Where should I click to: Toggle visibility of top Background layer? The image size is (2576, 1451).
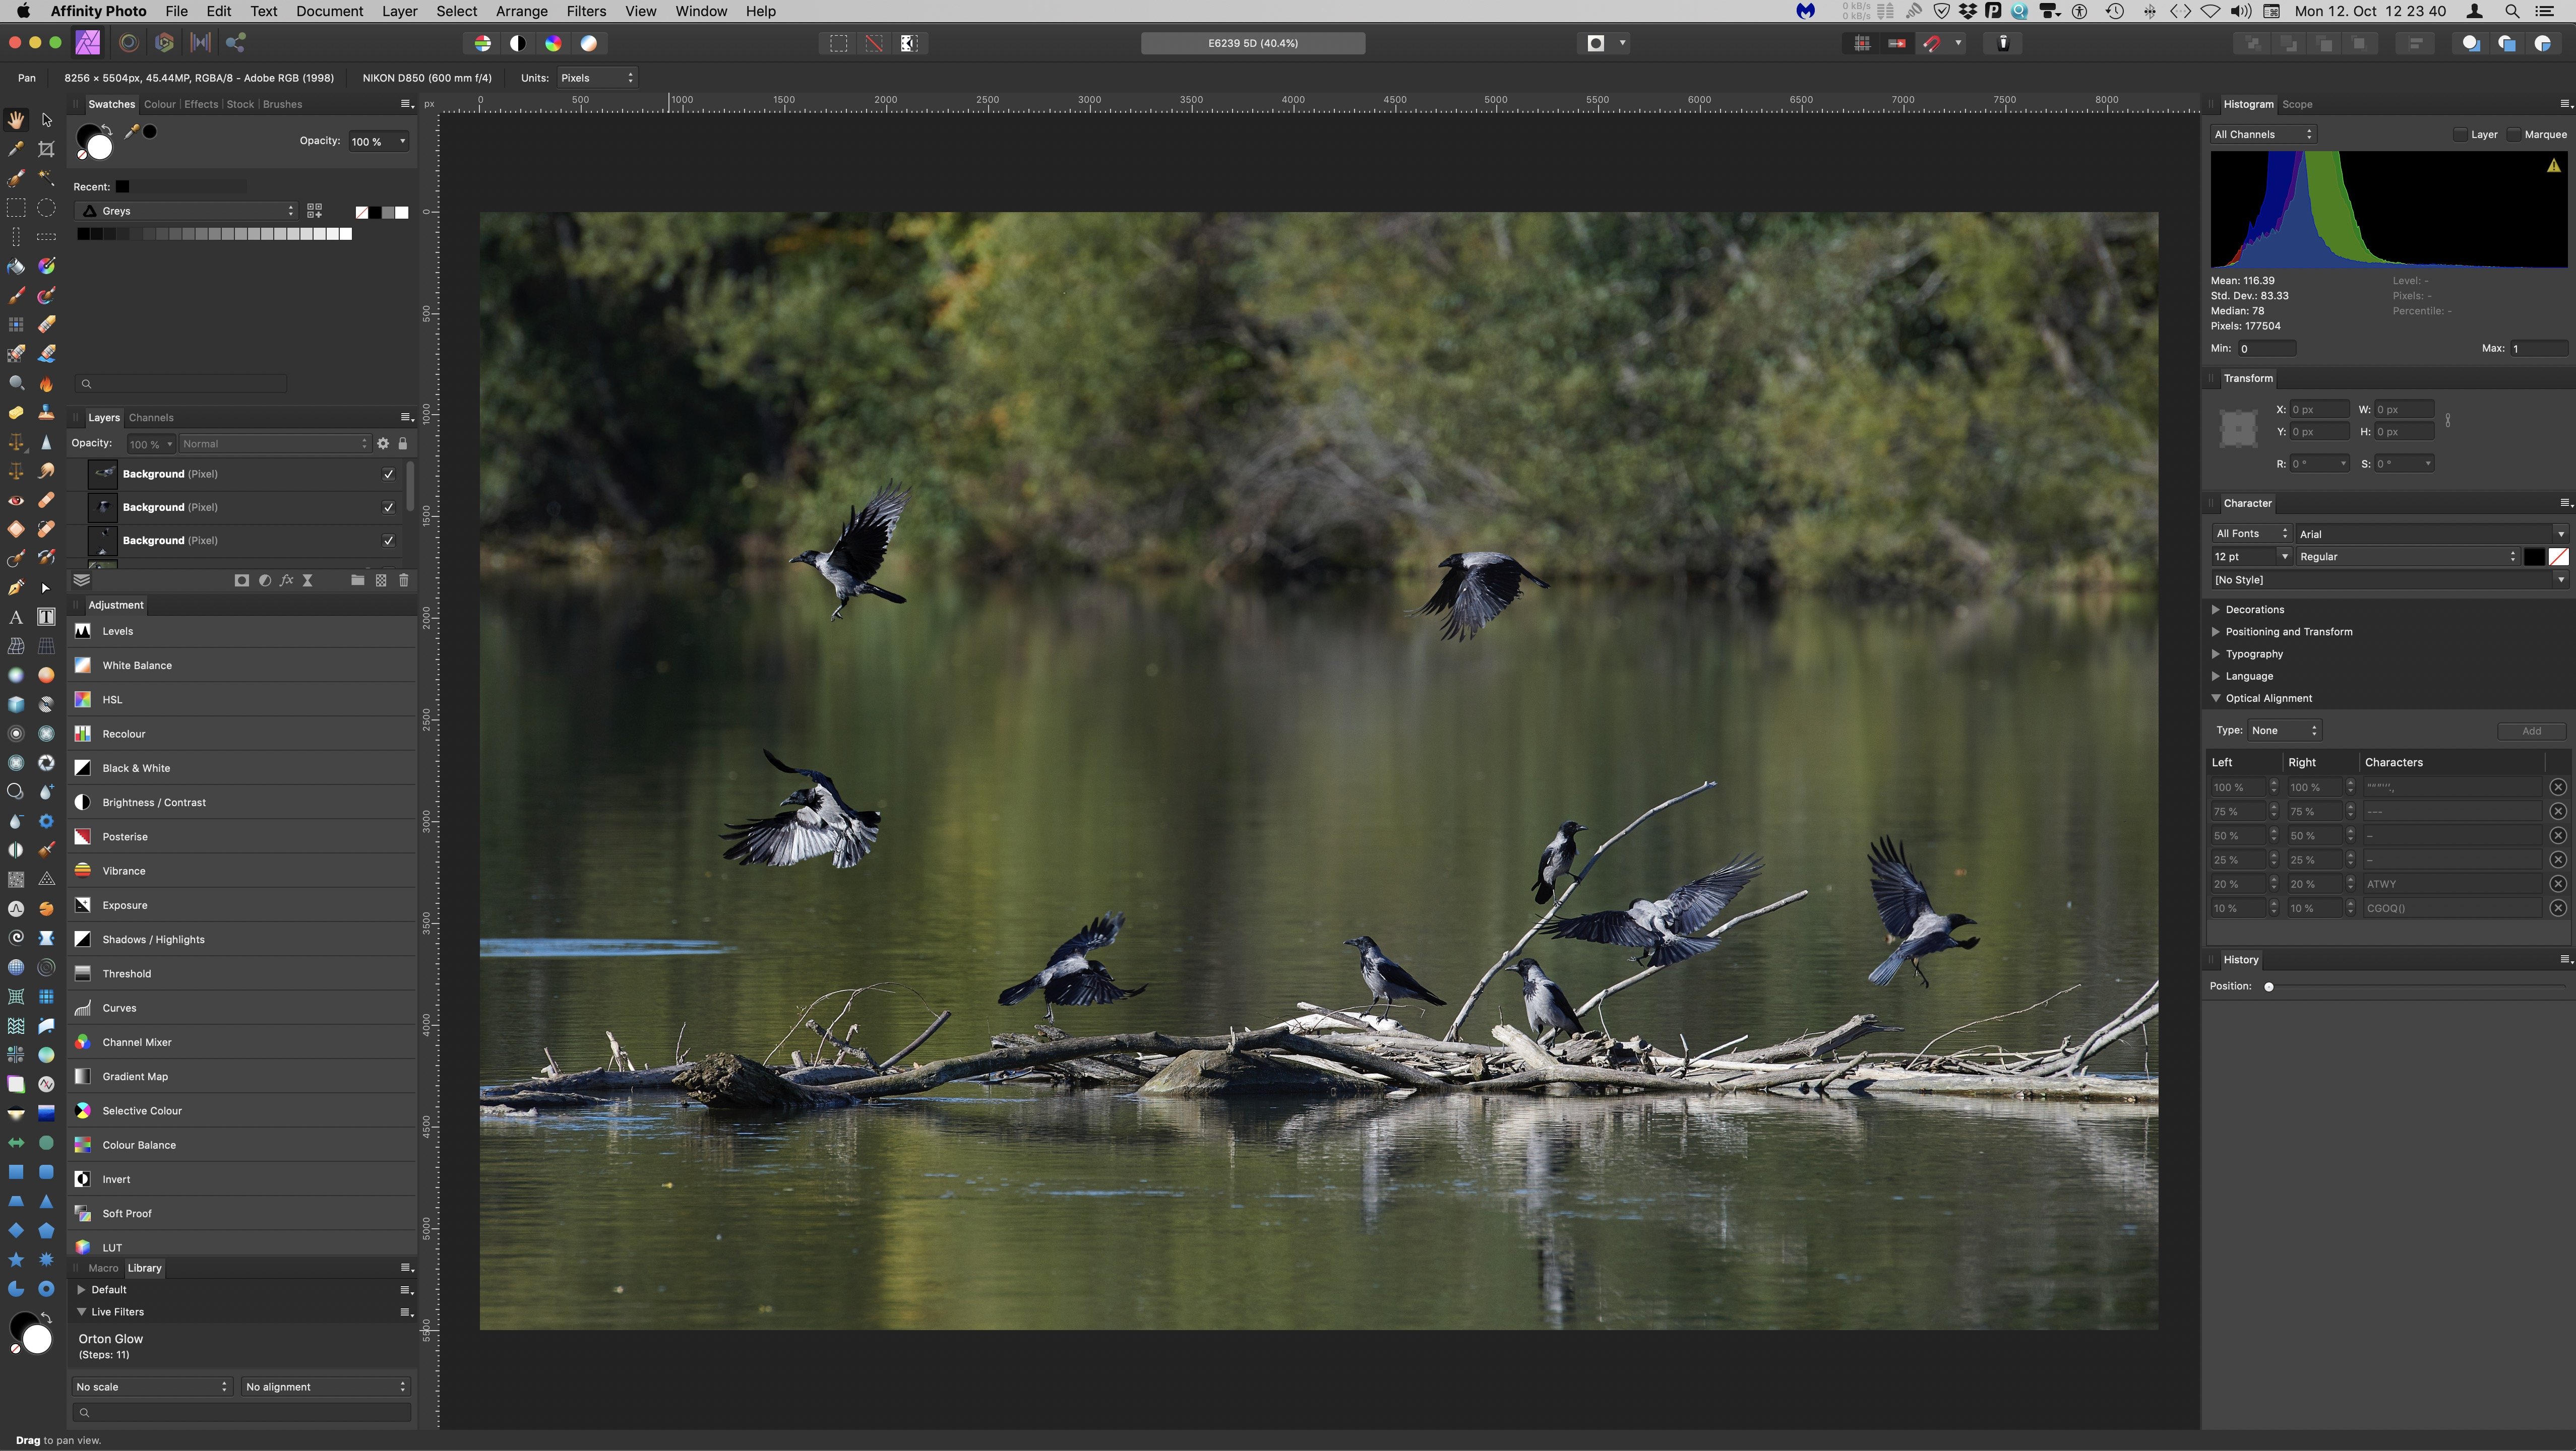tap(388, 474)
